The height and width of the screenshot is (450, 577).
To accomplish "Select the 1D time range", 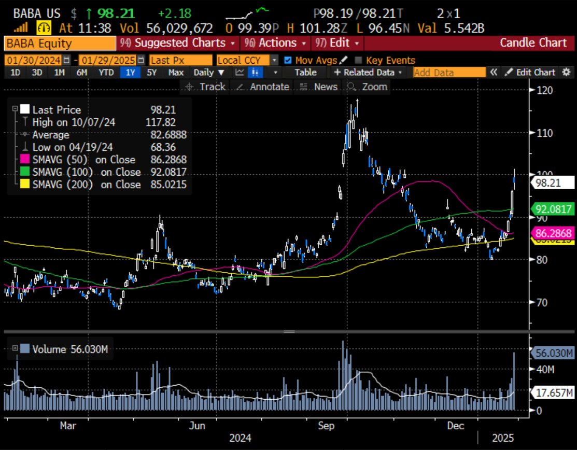I will click(x=16, y=72).
